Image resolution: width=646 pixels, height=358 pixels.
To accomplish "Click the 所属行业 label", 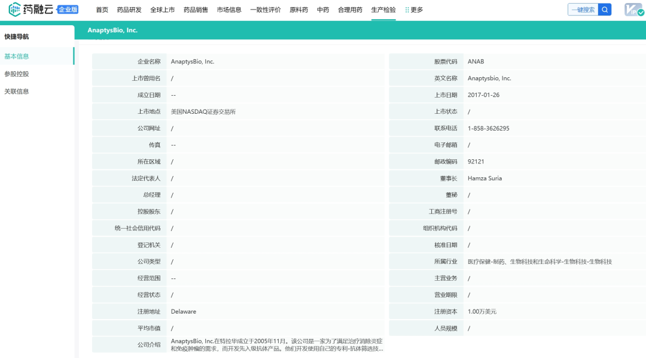I will tap(446, 262).
